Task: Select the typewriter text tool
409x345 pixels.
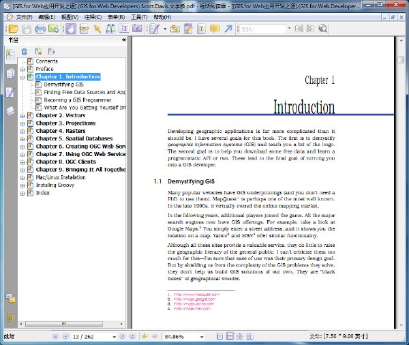Action: [201, 29]
